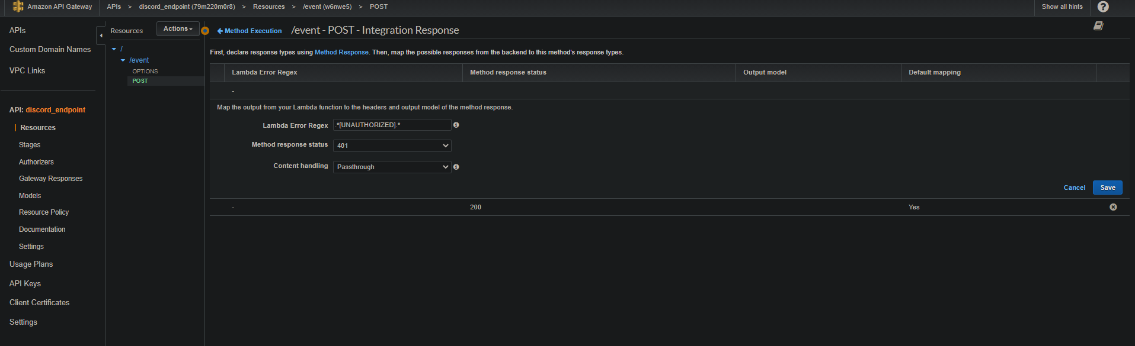The height and width of the screenshot is (346, 1135).
Task: Select the OPTIONS method in tree
Action: pos(145,71)
